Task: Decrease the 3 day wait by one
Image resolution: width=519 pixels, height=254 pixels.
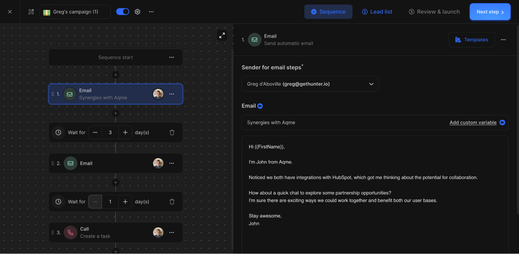Action: tap(95, 133)
